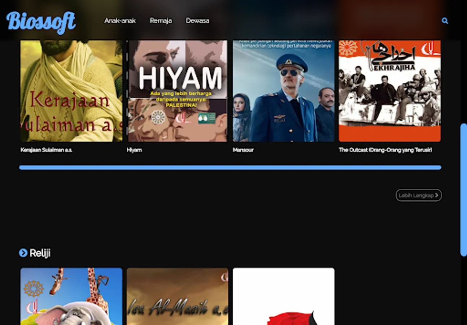The image size is (467, 325).
Task: Open the Anak-anak menu
Action: (120, 21)
